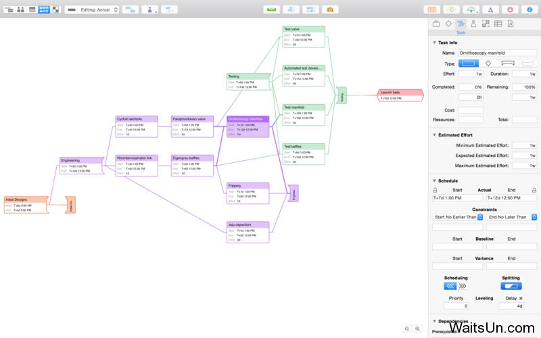
Task: Select the Test valve task node
Action: (x=304, y=37)
